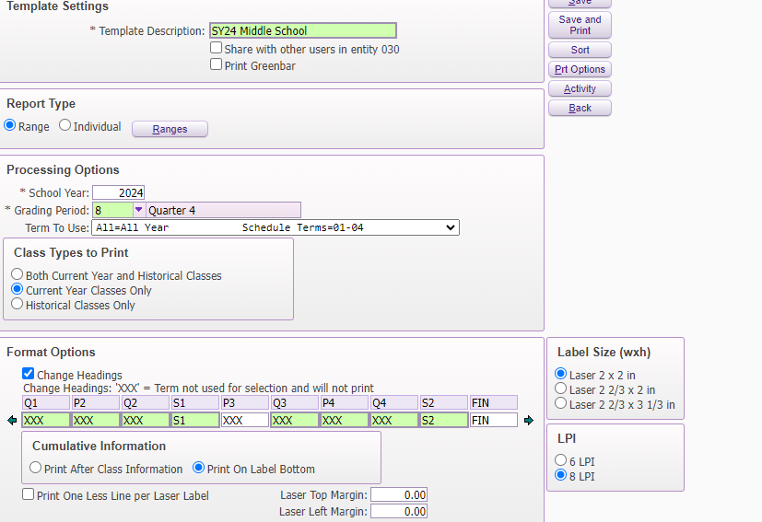Open Prt Options

[x=580, y=70]
